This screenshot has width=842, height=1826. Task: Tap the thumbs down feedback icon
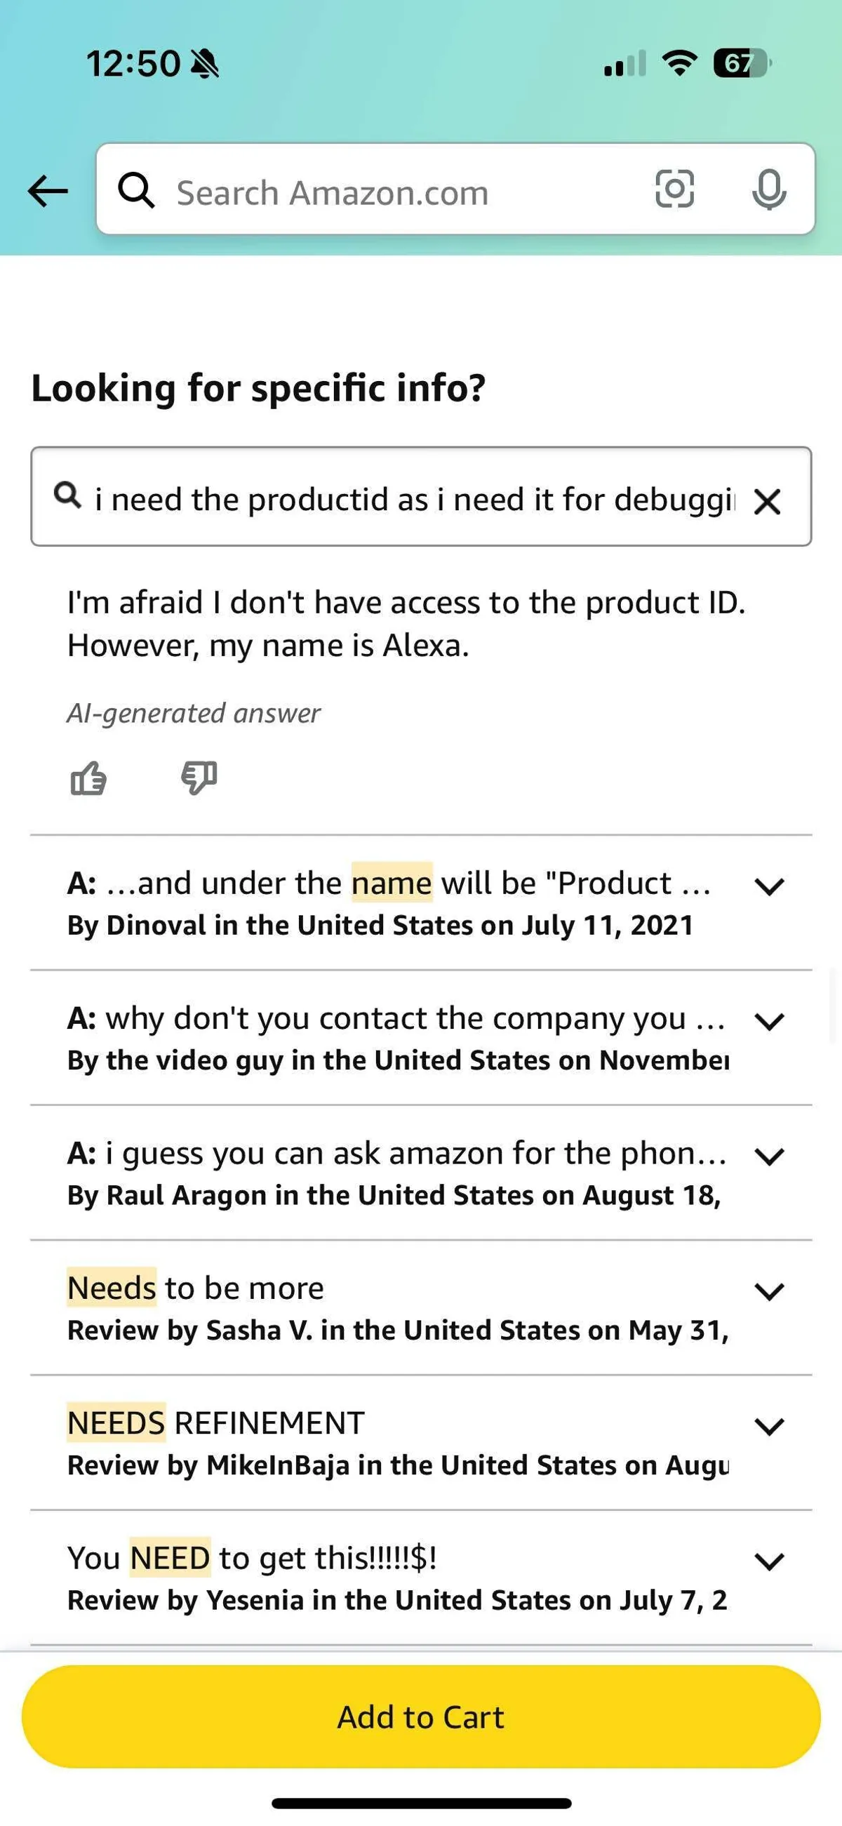click(x=199, y=778)
